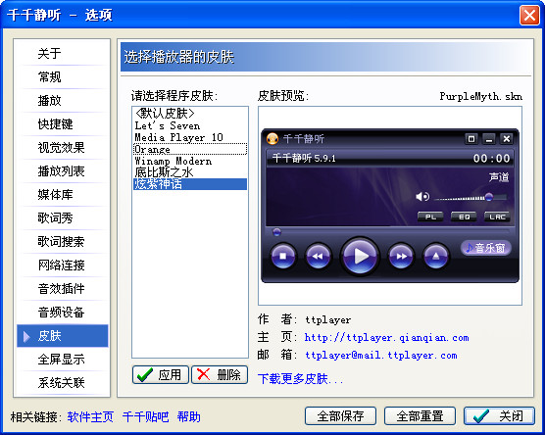Click the PL playlist button in preview
Viewport: 545px width, 435px height.
point(430,217)
